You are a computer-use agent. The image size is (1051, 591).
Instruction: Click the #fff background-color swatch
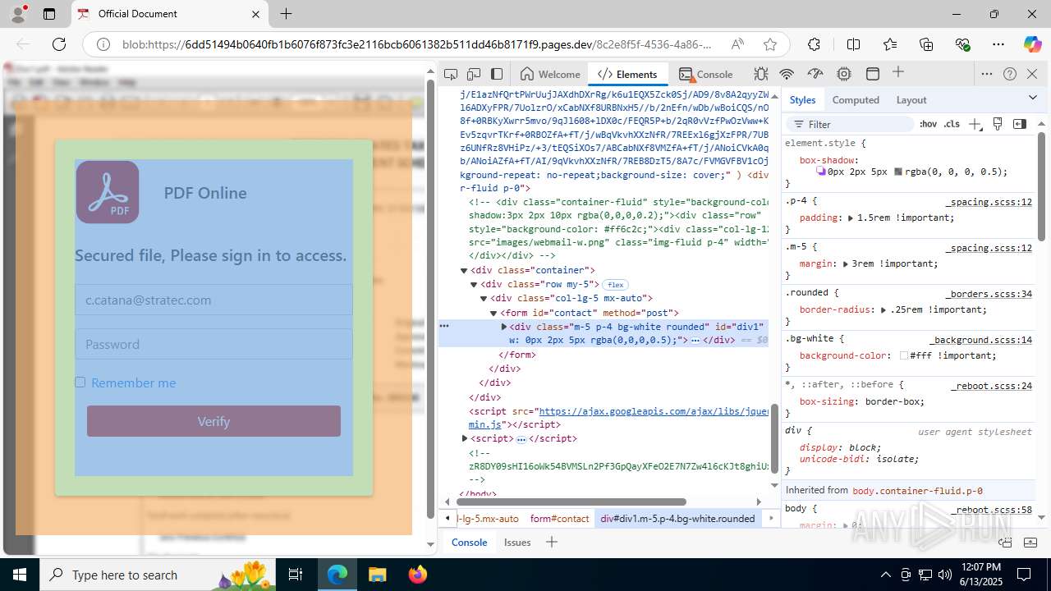point(904,356)
